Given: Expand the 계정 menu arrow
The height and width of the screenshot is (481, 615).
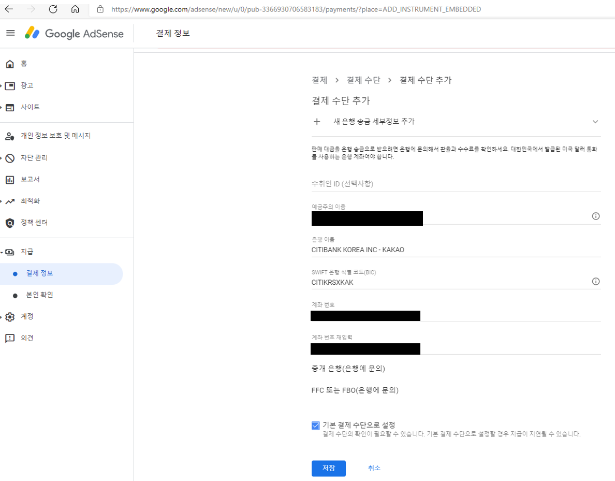Looking at the screenshot, I should pyautogui.click(x=1, y=317).
